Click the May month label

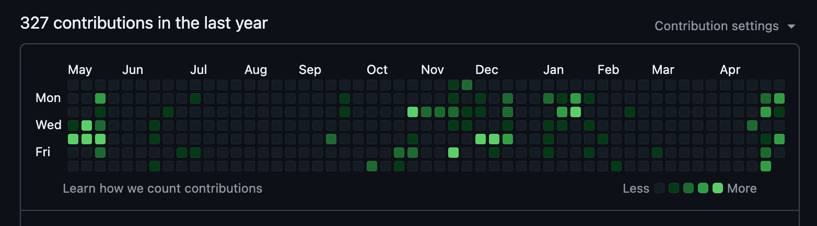coord(80,70)
